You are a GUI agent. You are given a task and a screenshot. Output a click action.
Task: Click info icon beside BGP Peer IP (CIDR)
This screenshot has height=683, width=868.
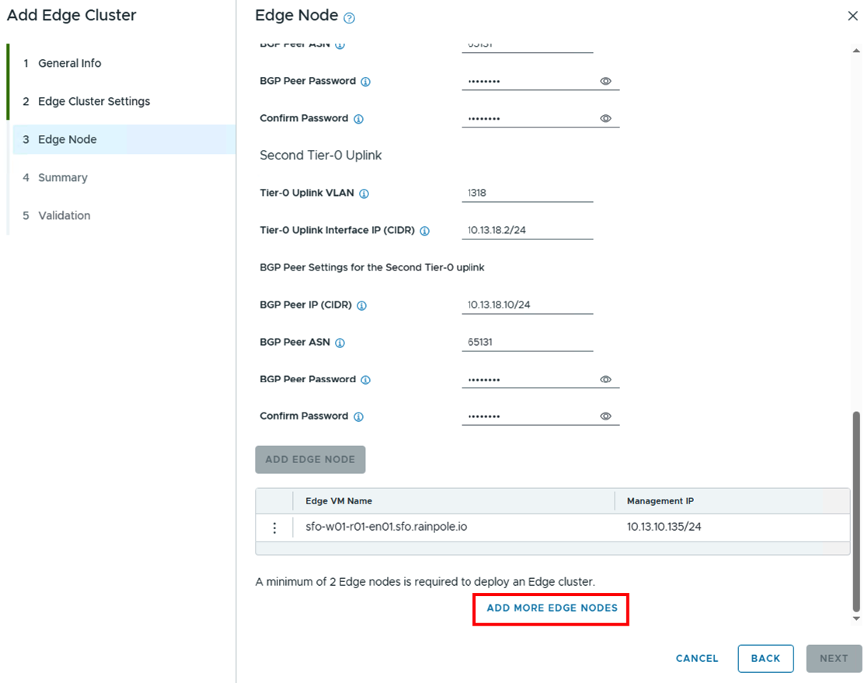(361, 305)
